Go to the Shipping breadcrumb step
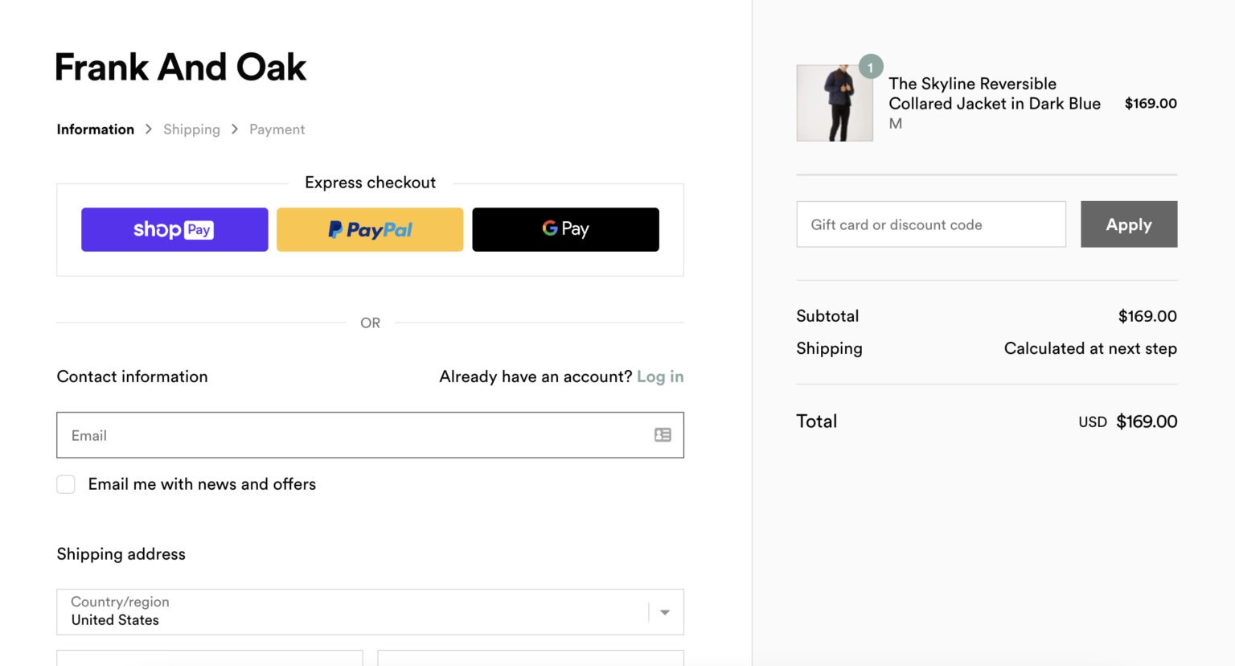This screenshot has height=666, width=1235. [x=191, y=129]
